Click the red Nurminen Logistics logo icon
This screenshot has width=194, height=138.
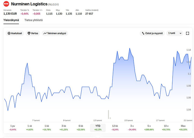tap(6, 4)
